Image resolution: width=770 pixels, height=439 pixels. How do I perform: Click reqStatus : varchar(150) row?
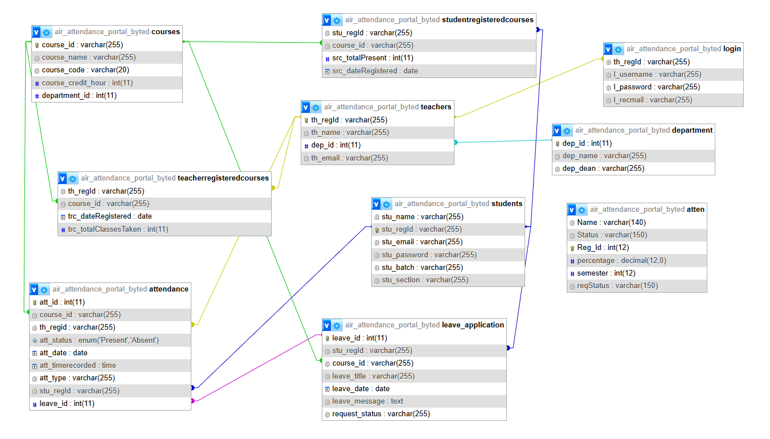click(637, 286)
